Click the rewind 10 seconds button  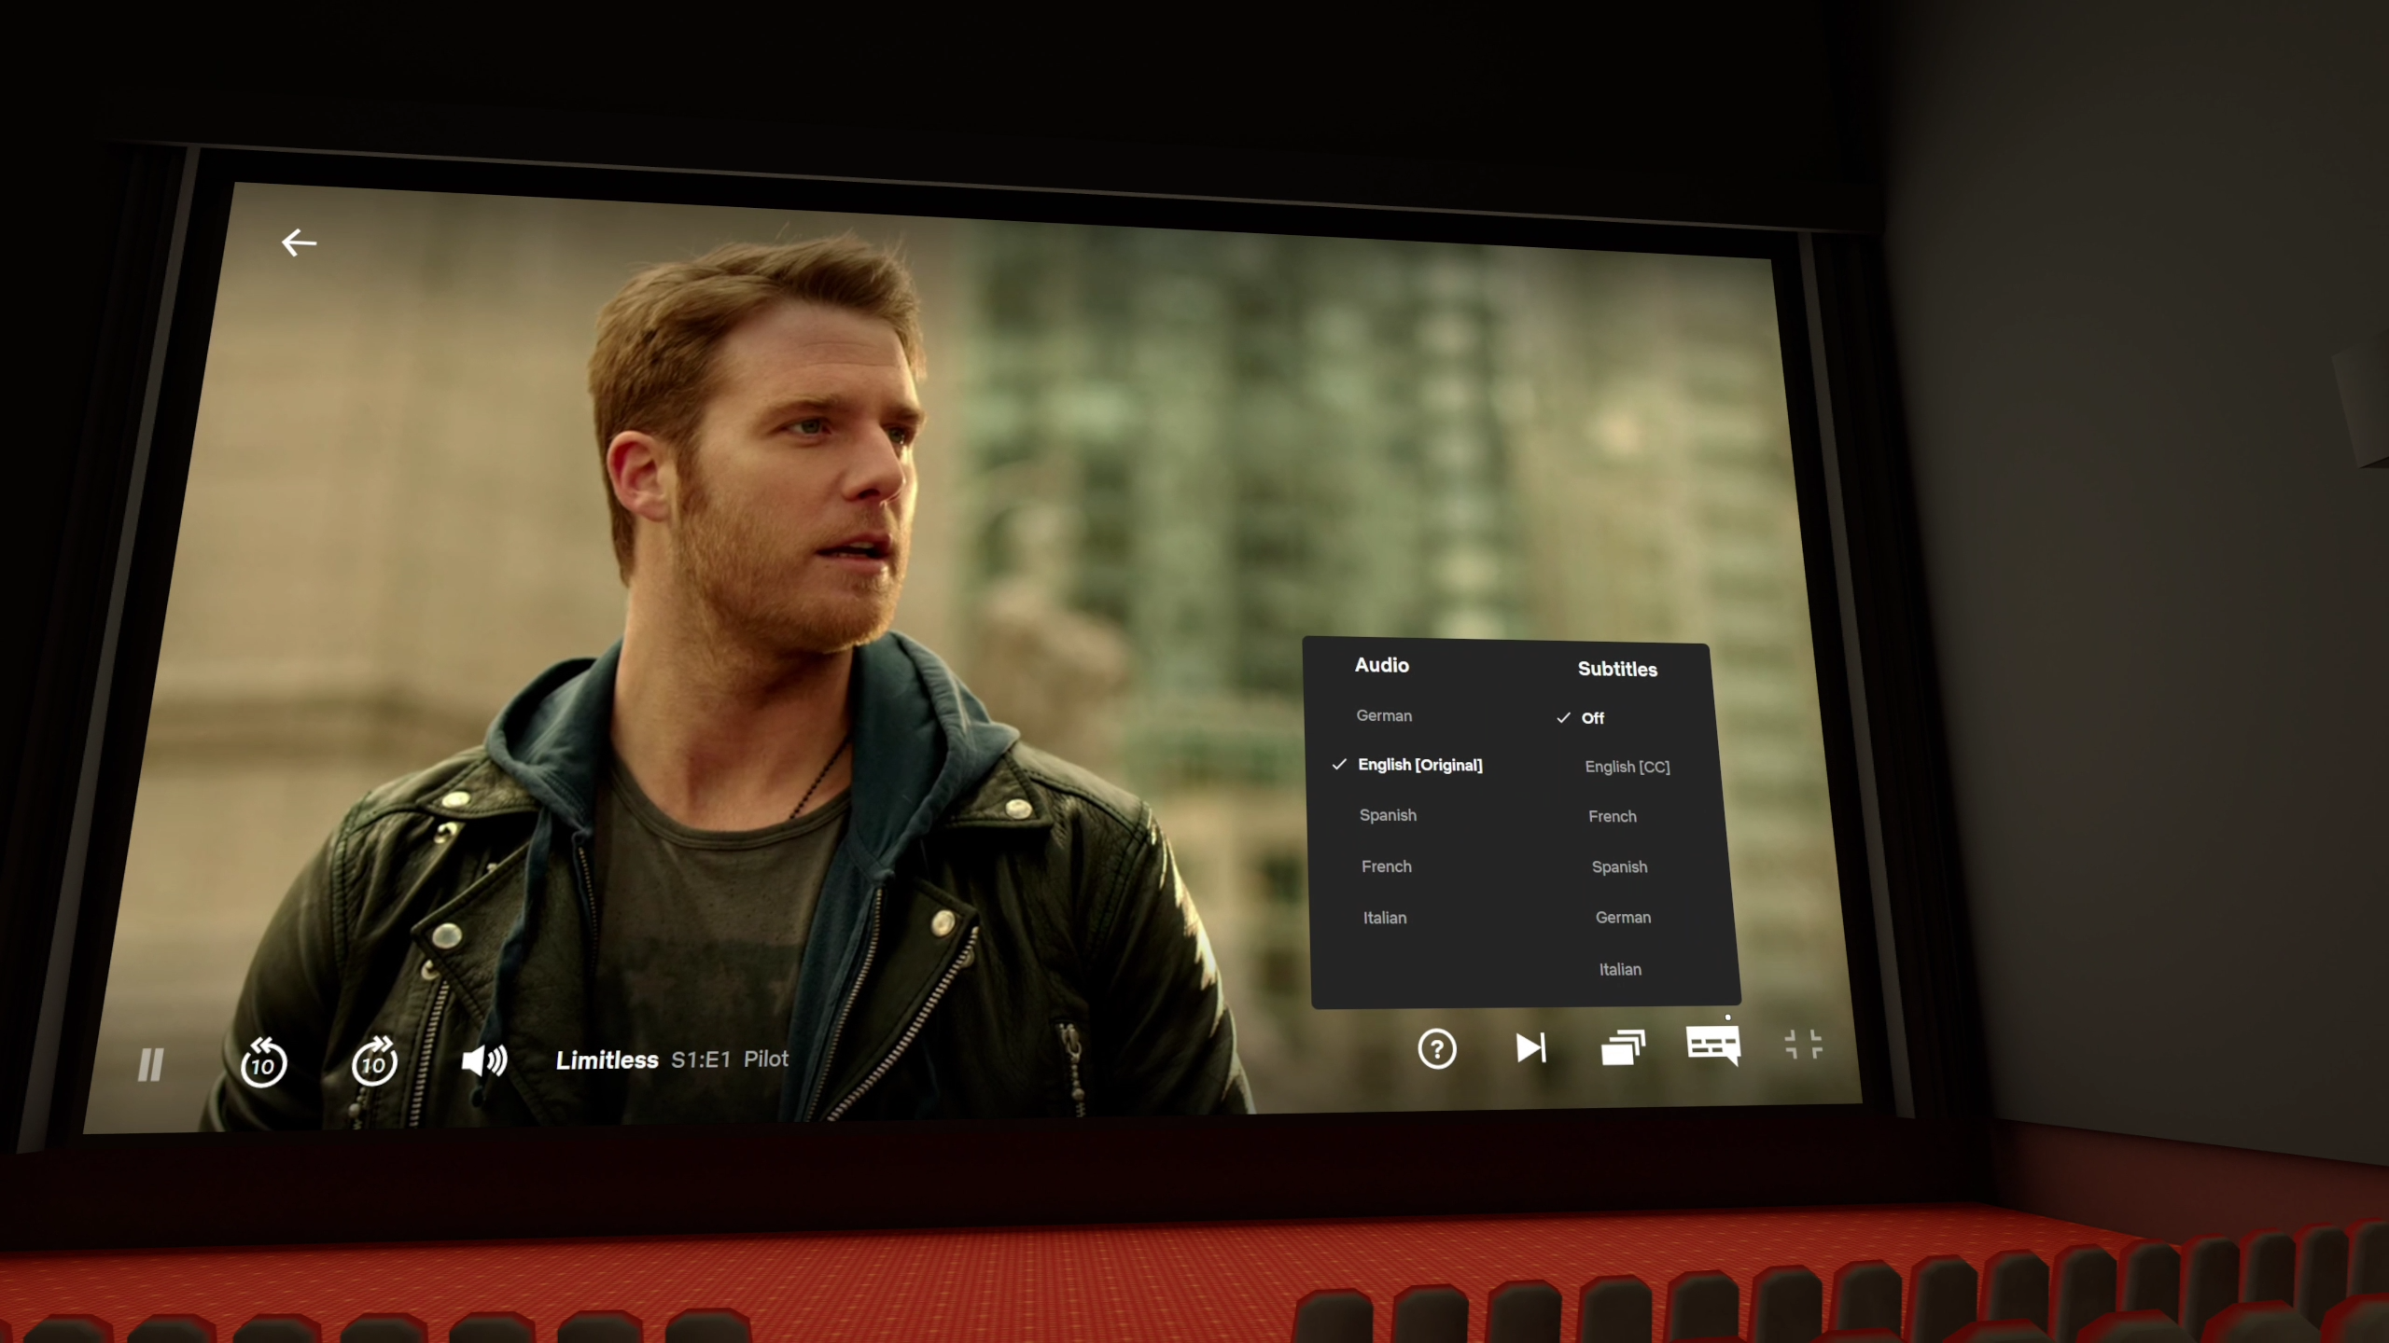264,1062
